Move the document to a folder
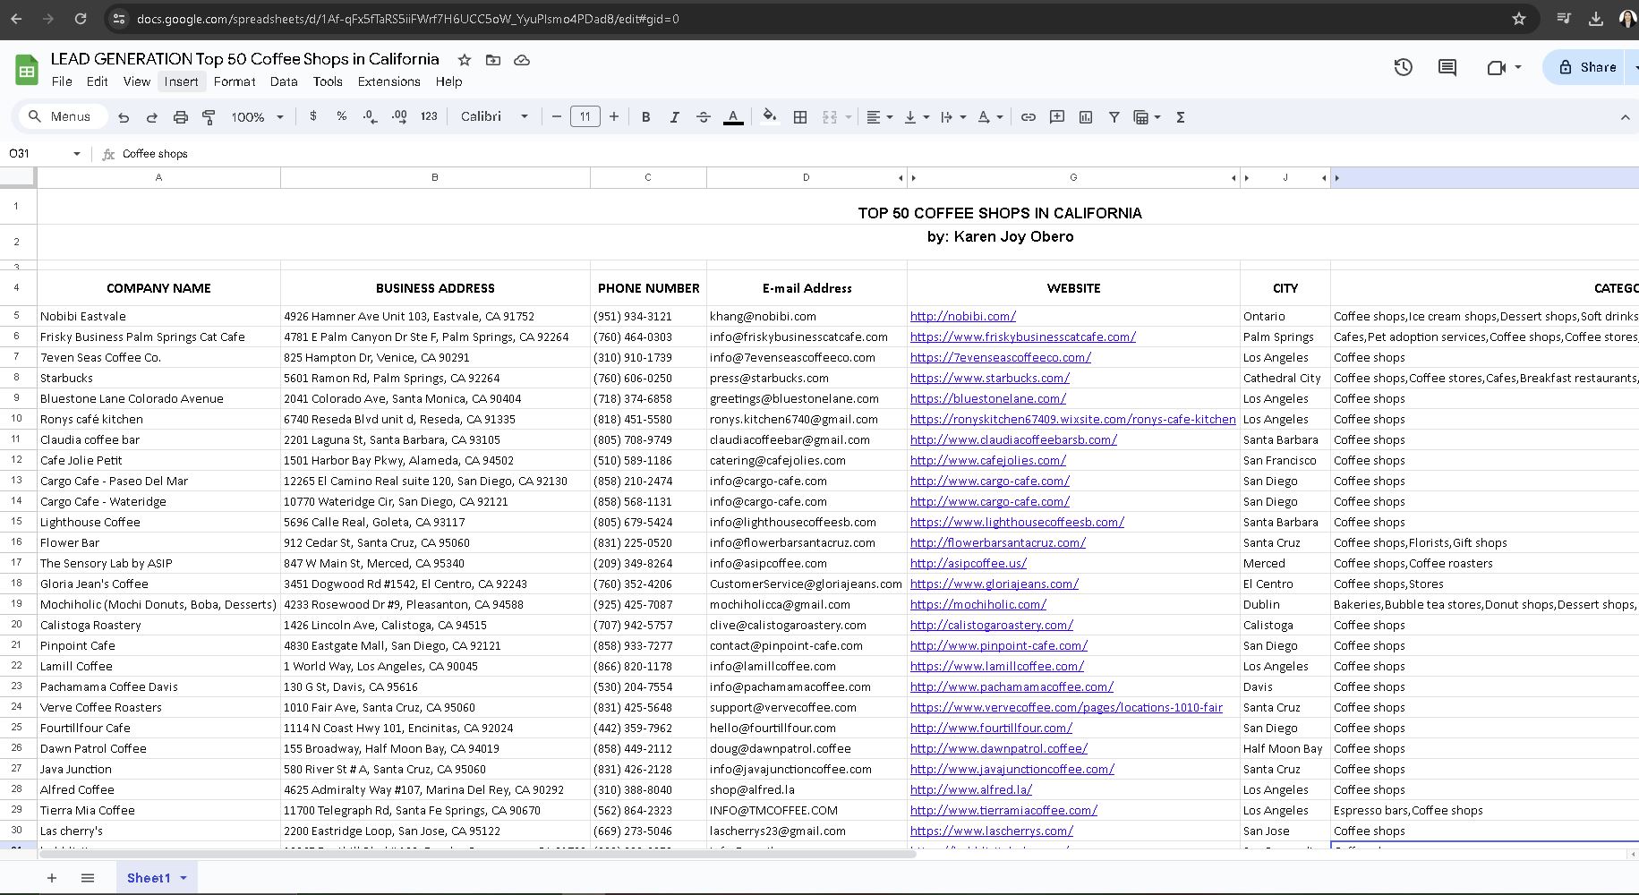The height and width of the screenshot is (895, 1639). coord(493,60)
